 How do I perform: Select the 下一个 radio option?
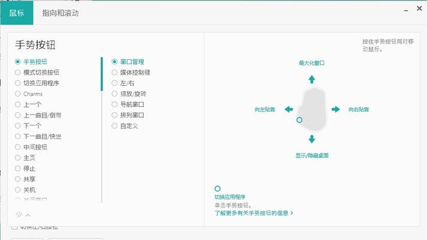click(x=18, y=125)
